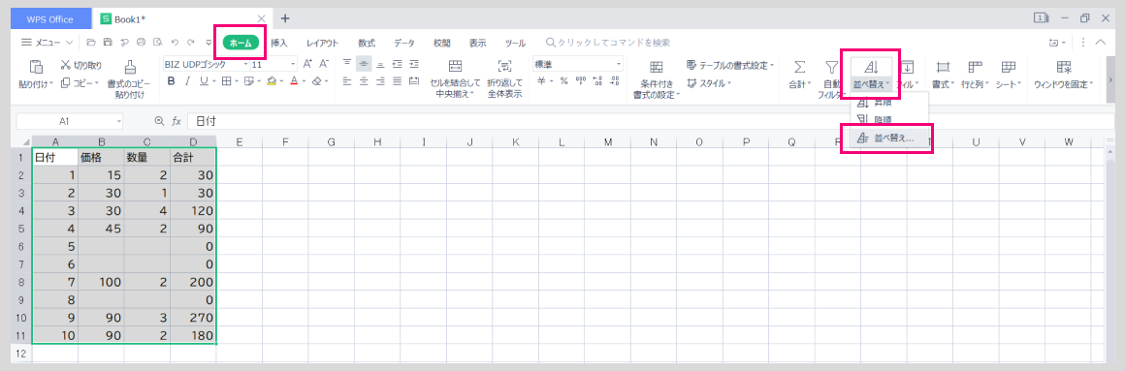Click Wrap Text (折り返して全体表示) icon
This screenshot has height=371, width=1125.
(504, 67)
